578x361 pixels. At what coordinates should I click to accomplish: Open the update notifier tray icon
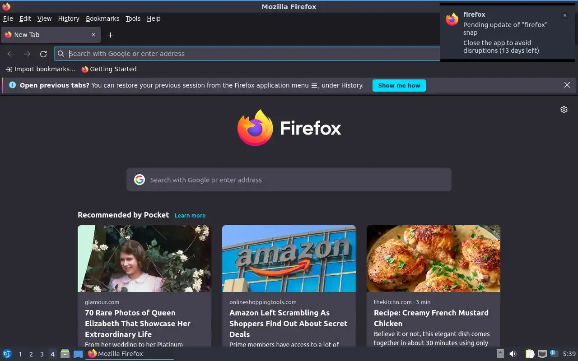pos(554,354)
